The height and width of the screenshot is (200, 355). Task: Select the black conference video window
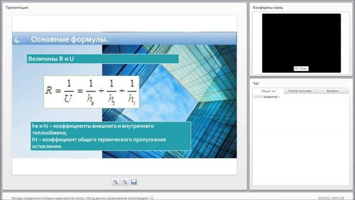coord(301,43)
